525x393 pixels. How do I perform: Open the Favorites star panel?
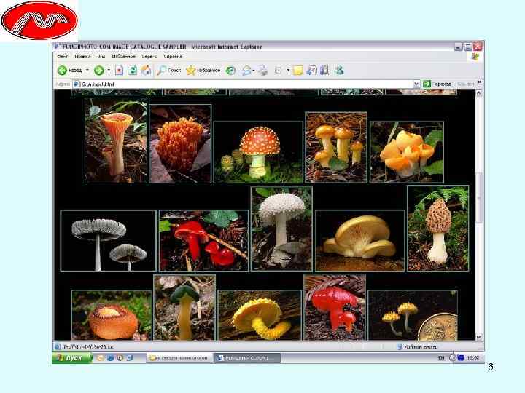tap(191, 71)
